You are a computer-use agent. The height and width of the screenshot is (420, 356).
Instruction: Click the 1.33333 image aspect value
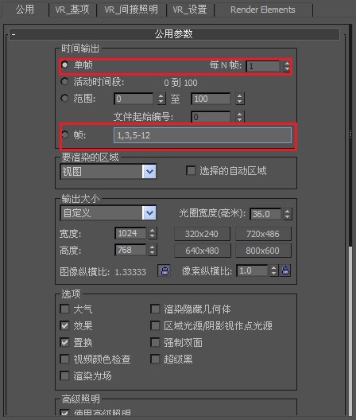pyautogui.click(x=130, y=272)
